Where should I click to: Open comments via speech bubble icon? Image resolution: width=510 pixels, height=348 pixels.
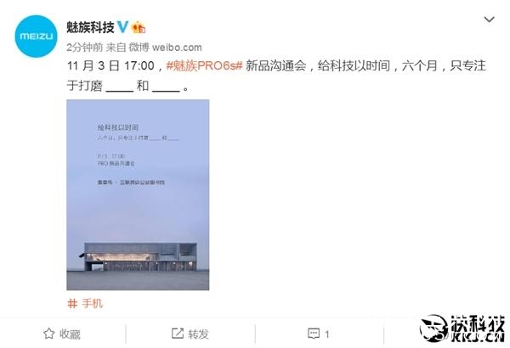point(314,334)
